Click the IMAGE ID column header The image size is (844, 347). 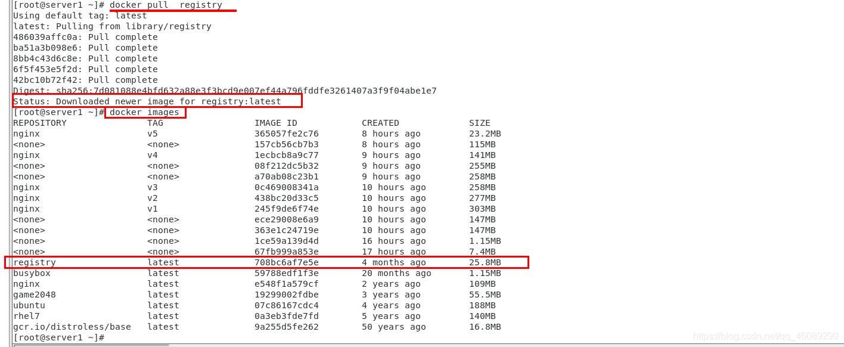tap(276, 123)
